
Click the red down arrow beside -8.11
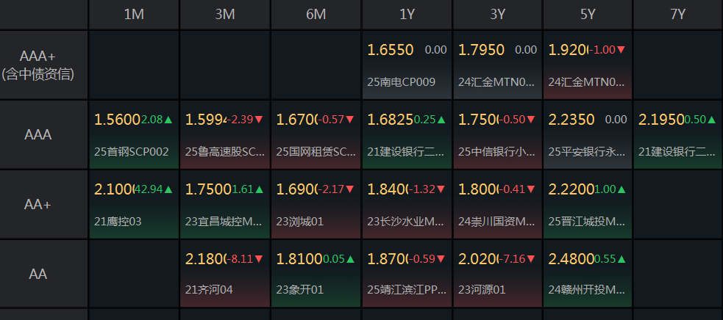(259, 258)
